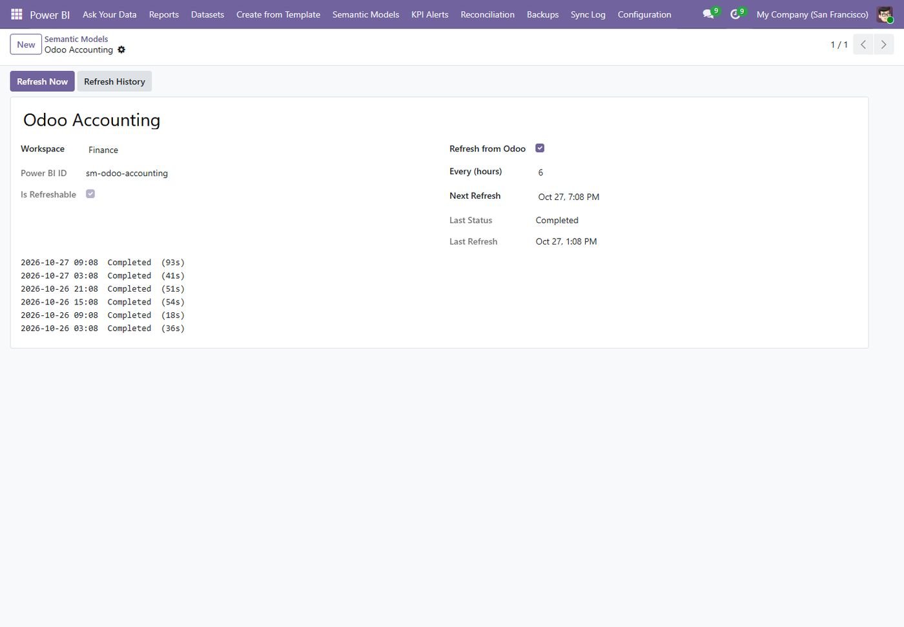Click the 2026-10-27 03:08 Completed (41s) log line
This screenshot has width=904, height=627.
click(x=103, y=275)
